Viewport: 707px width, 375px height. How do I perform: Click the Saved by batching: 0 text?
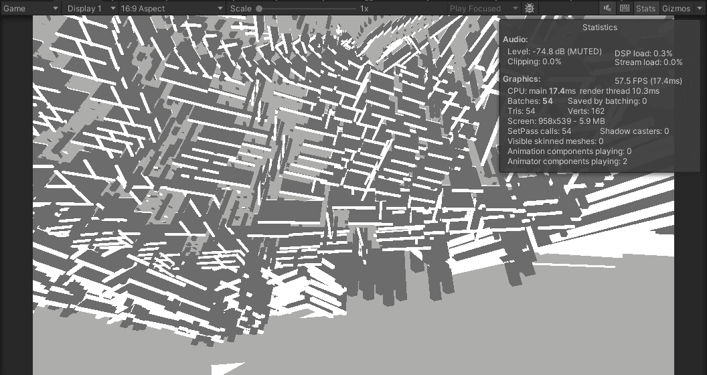pos(607,101)
